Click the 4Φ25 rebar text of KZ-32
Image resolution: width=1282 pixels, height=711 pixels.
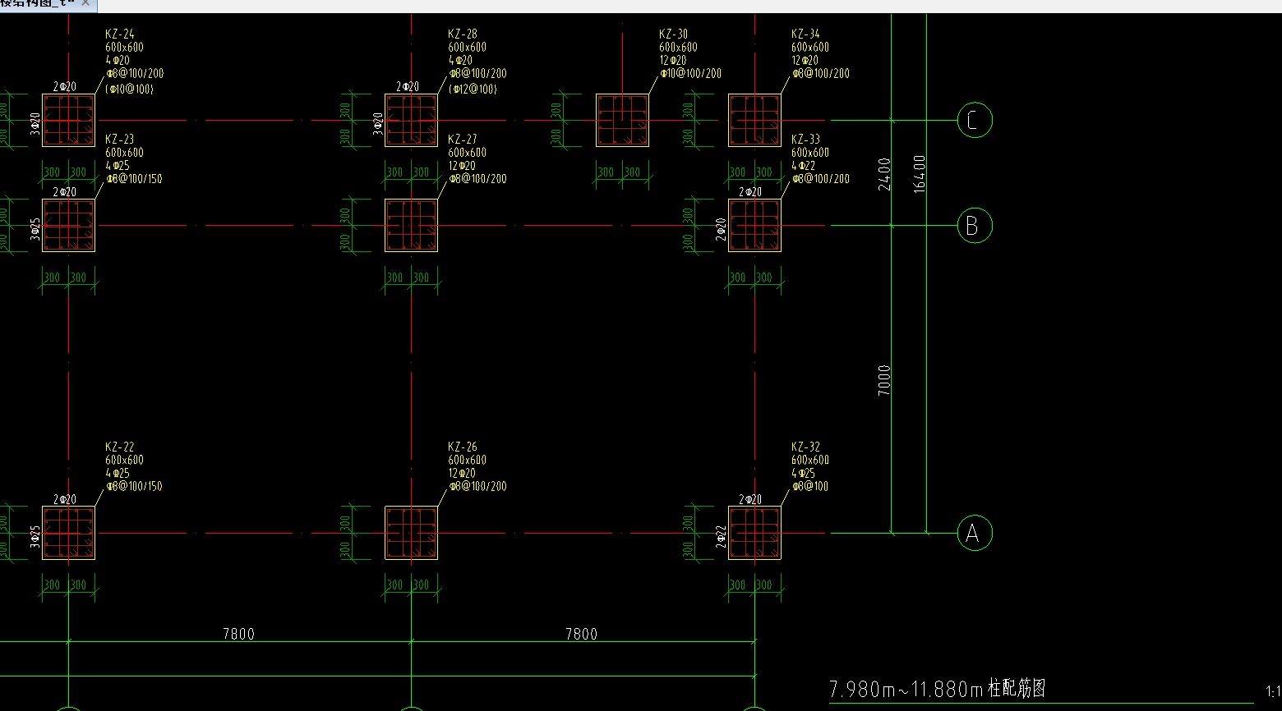[804, 474]
